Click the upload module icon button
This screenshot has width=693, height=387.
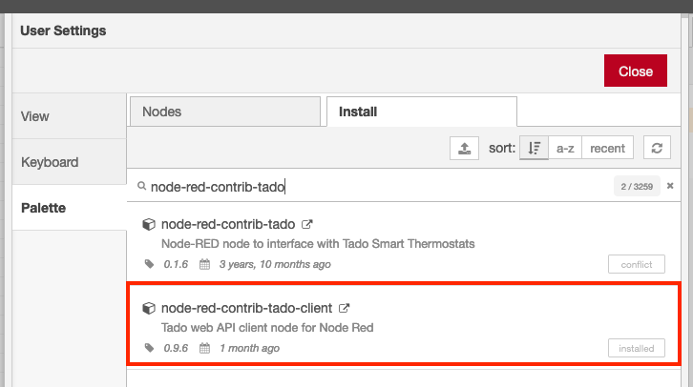click(464, 148)
